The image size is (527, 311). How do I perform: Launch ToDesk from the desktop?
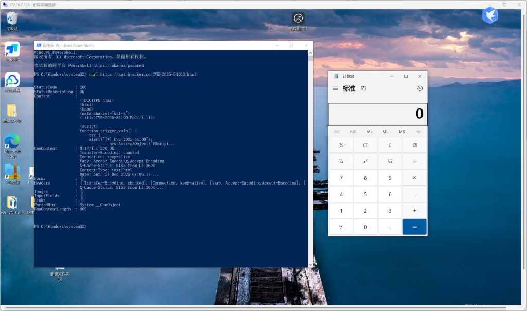point(12,50)
